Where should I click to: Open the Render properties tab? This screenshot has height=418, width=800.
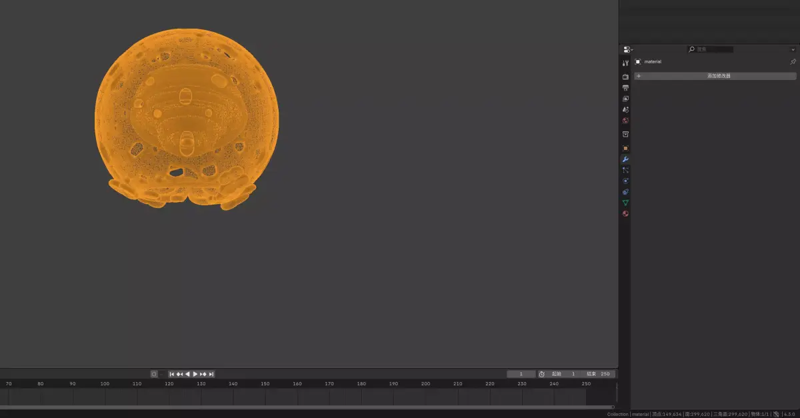pos(625,77)
